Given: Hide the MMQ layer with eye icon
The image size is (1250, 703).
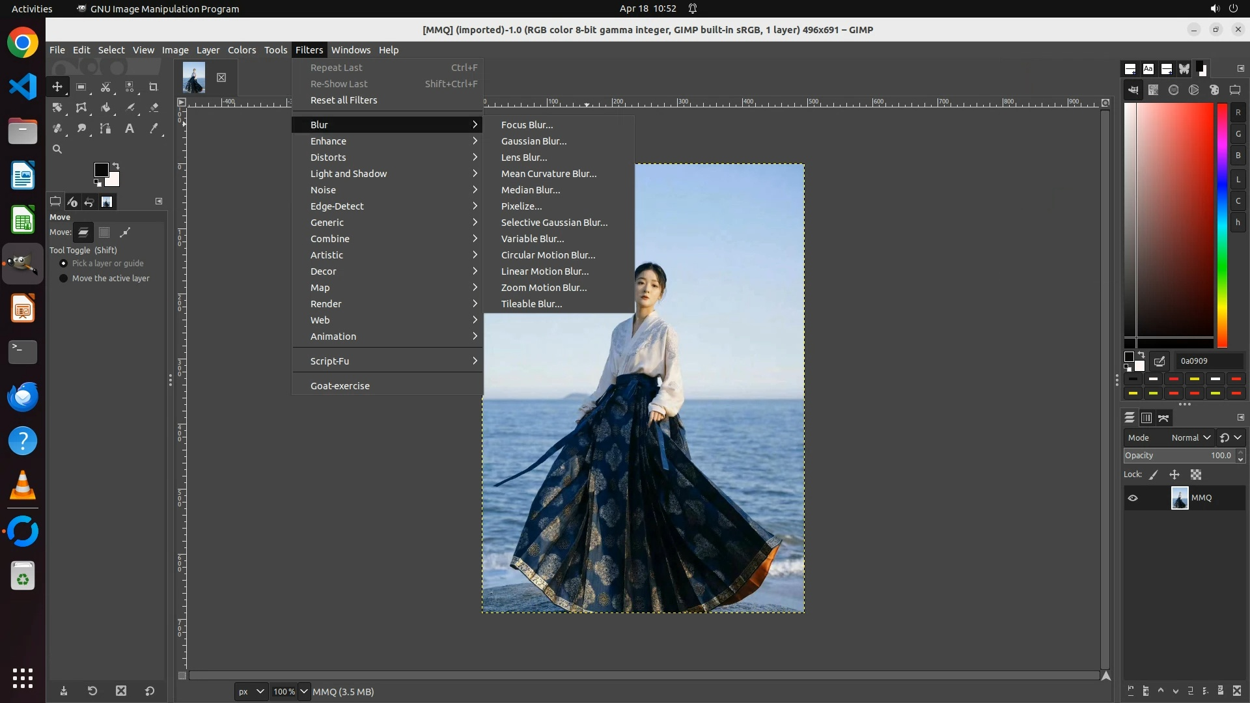Looking at the screenshot, I should click(x=1133, y=498).
